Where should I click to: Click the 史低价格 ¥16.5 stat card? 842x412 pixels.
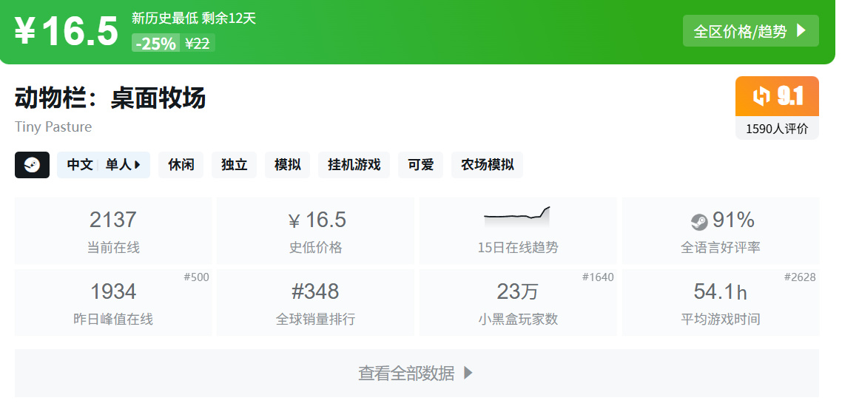pyautogui.click(x=316, y=231)
